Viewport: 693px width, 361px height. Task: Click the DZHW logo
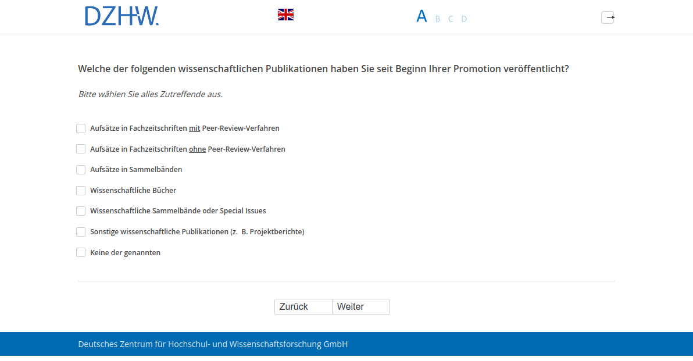click(122, 16)
